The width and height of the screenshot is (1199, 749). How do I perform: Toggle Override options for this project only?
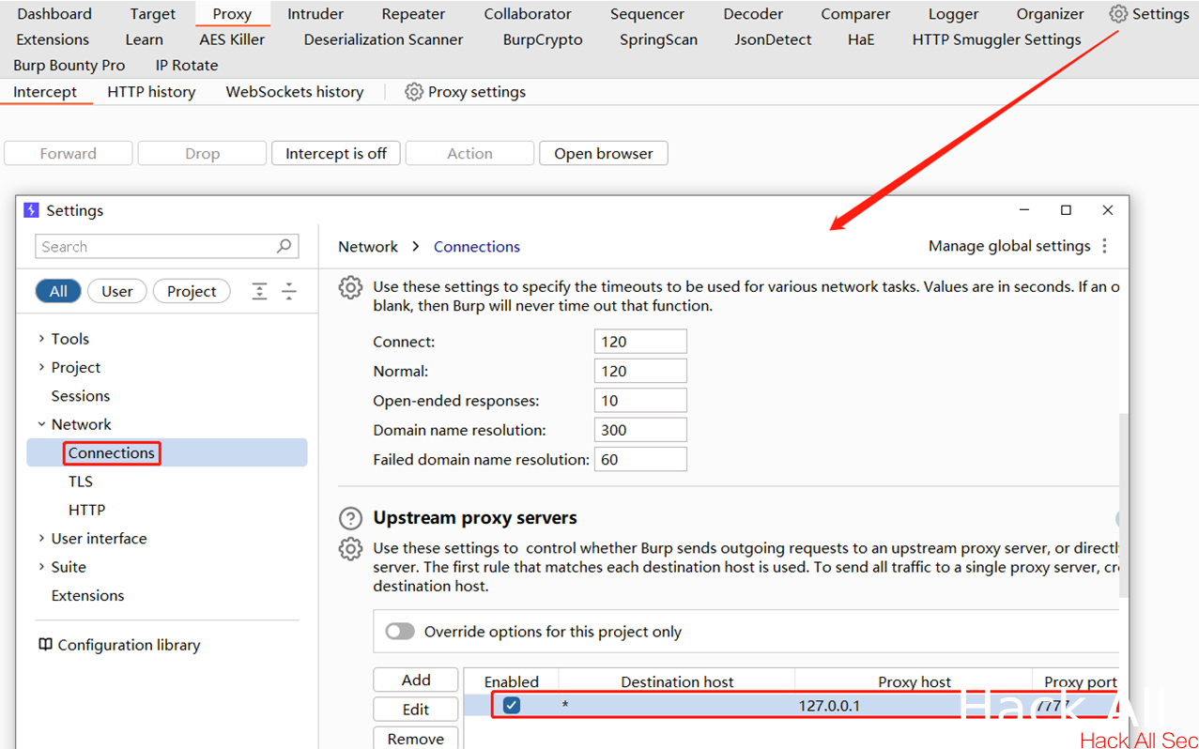400,632
